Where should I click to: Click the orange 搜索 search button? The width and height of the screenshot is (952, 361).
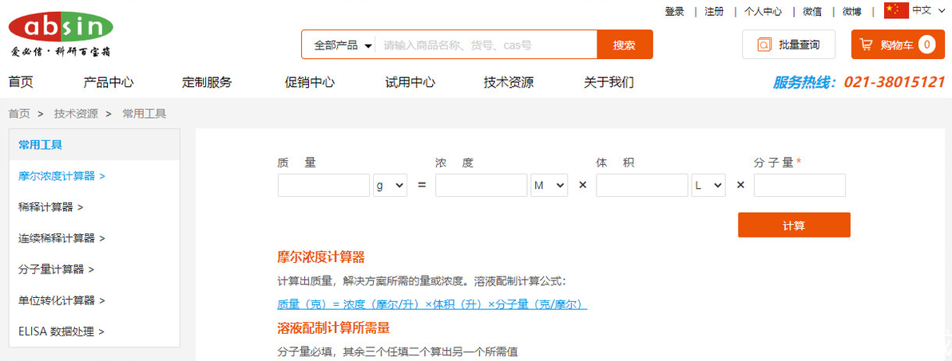(x=625, y=45)
